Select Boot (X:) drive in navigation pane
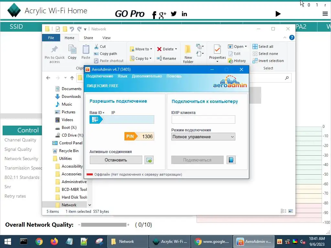 (x=66, y=128)
